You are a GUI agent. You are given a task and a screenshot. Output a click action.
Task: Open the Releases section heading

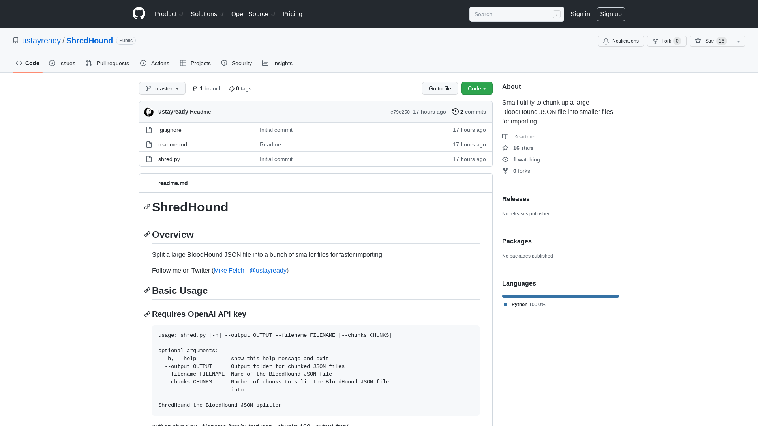point(516,199)
